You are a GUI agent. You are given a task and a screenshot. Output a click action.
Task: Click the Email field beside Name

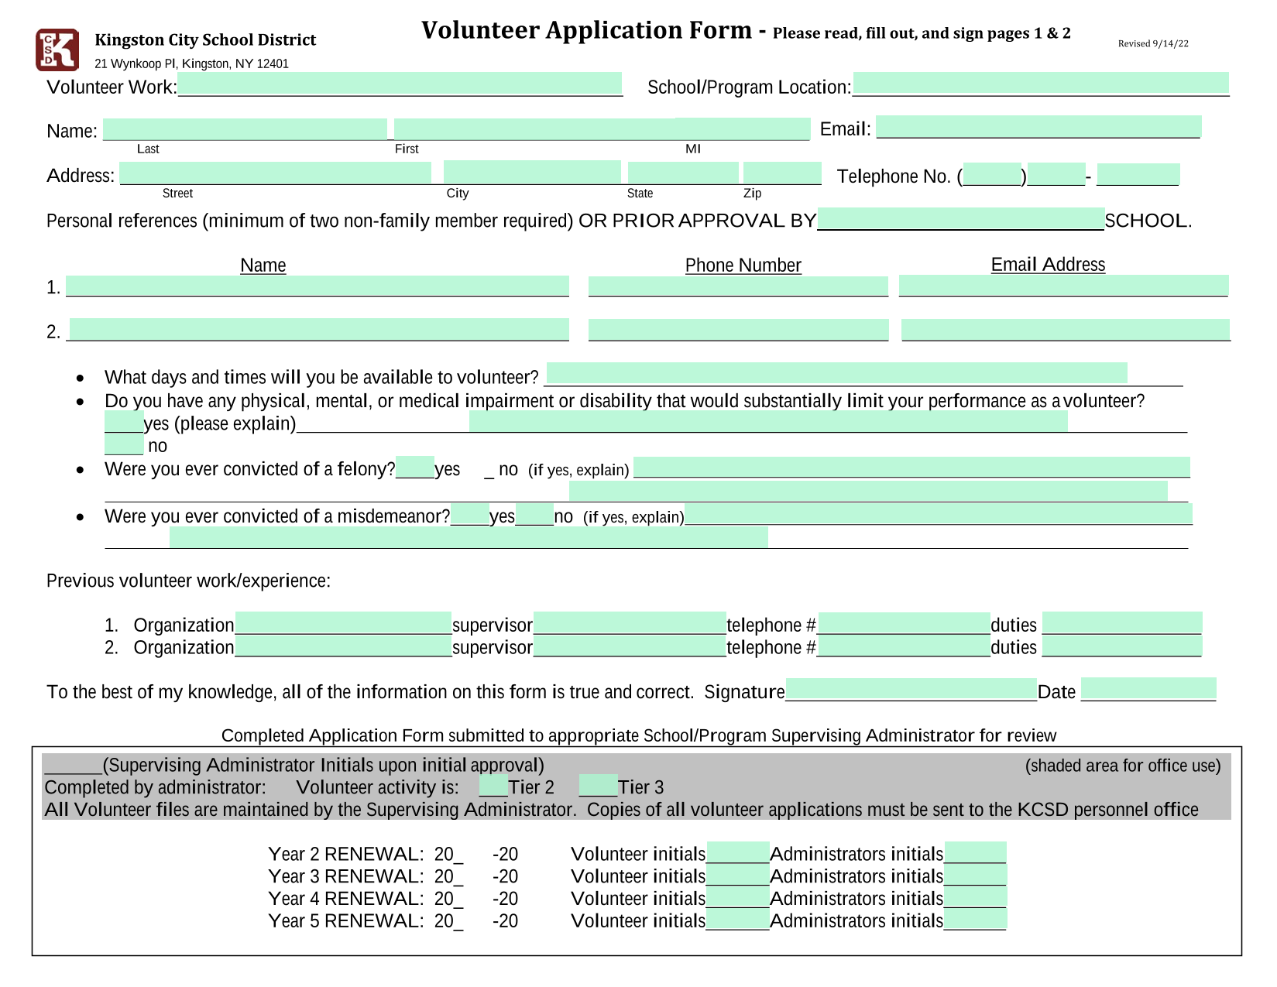[x=1038, y=126]
